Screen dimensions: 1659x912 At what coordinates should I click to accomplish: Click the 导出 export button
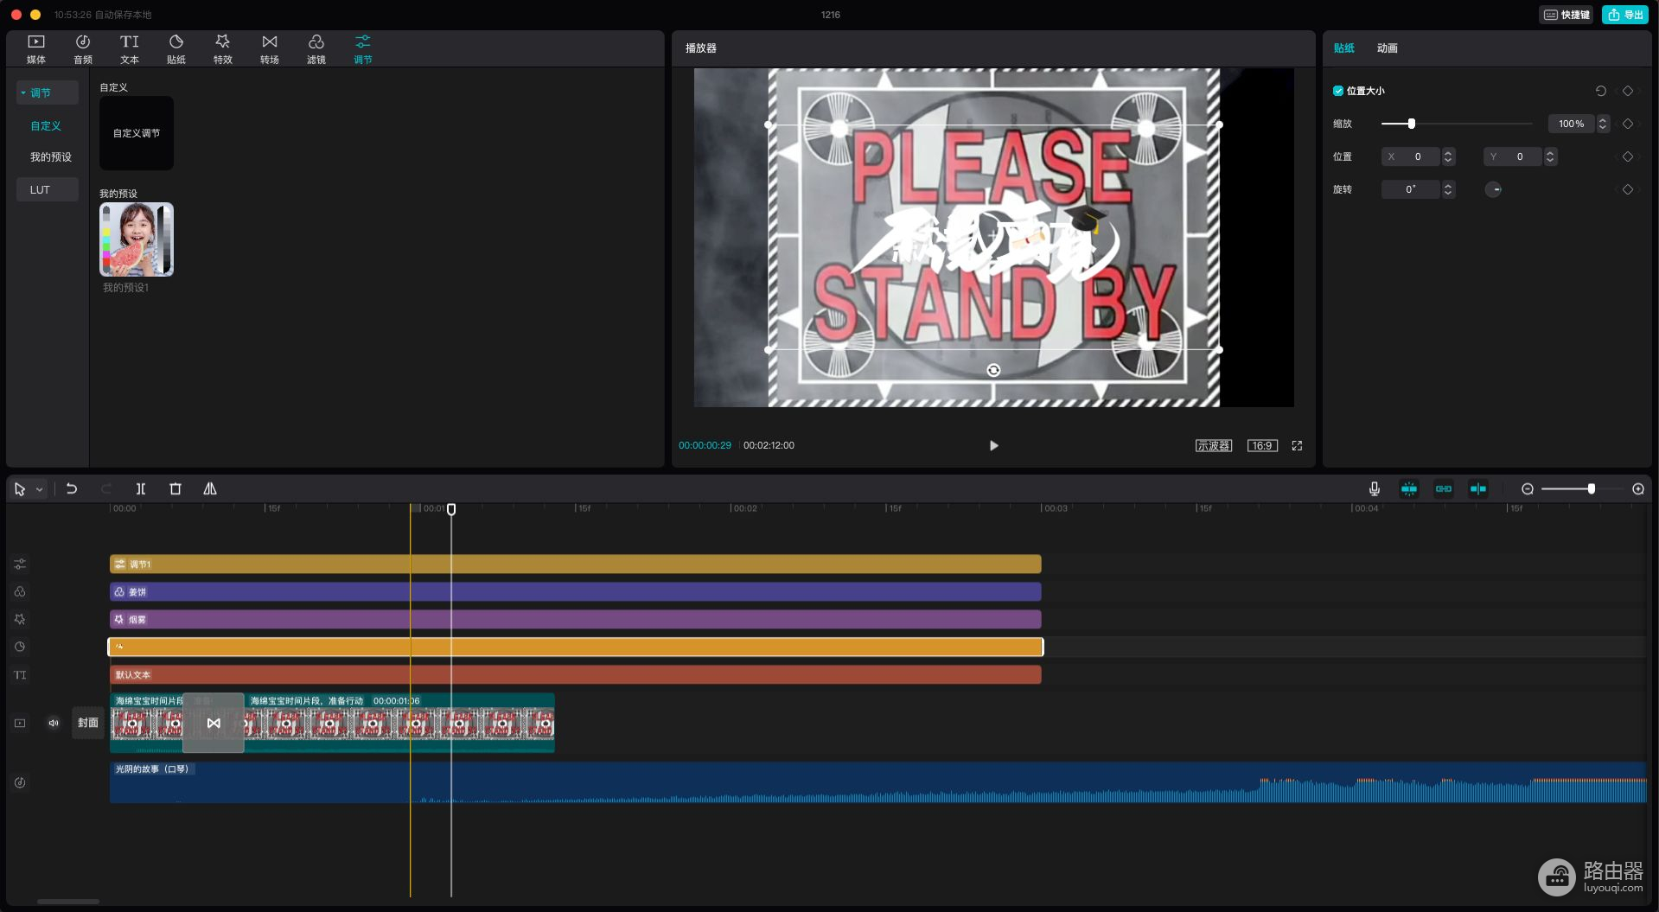[x=1625, y=15]
